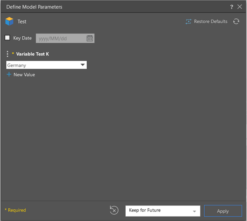
Task: Click the Key Date label text
Action: [x=22, y=38]
